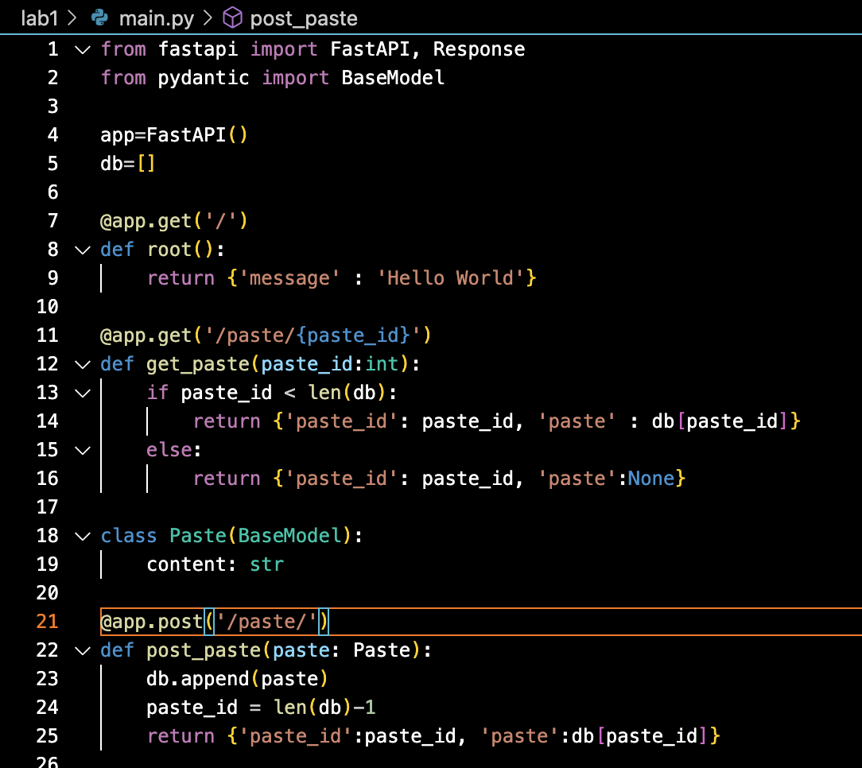The width and height of the screenshot is (862, 768).
Task: Fold the post_paste function at line 22
Action: [83, 651]
